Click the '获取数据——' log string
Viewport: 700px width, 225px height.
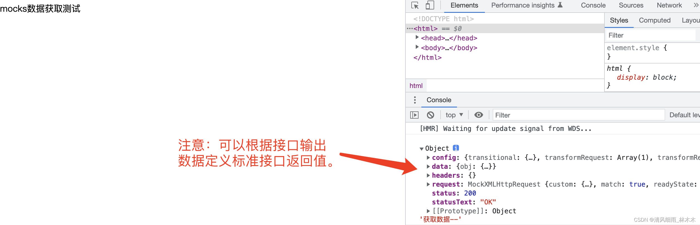click(x=441, y=219)
